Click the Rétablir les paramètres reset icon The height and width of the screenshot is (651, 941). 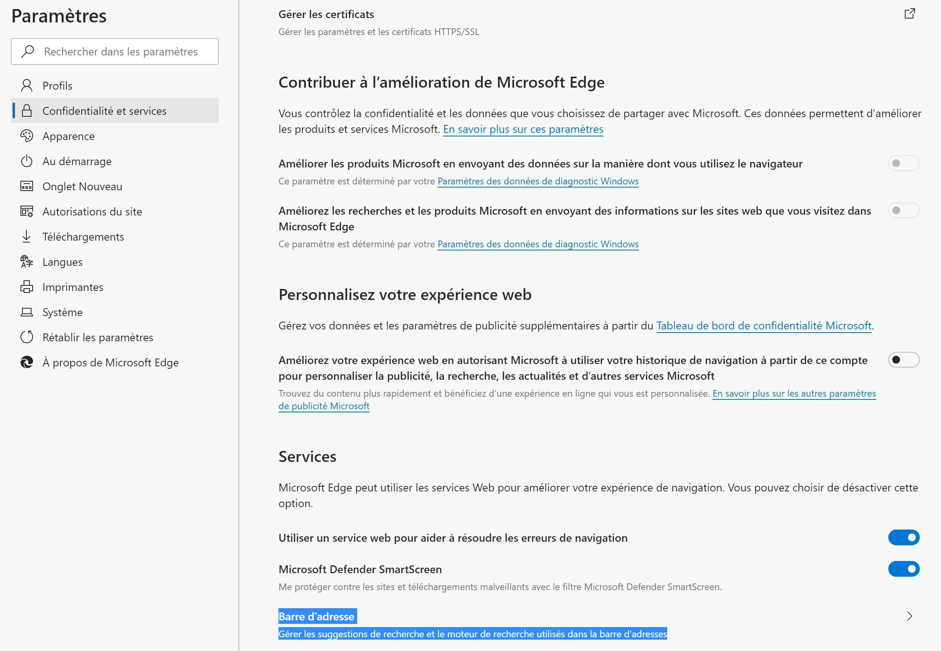27,337
